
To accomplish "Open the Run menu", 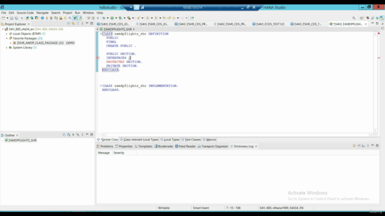I will [x=78, y=13].
